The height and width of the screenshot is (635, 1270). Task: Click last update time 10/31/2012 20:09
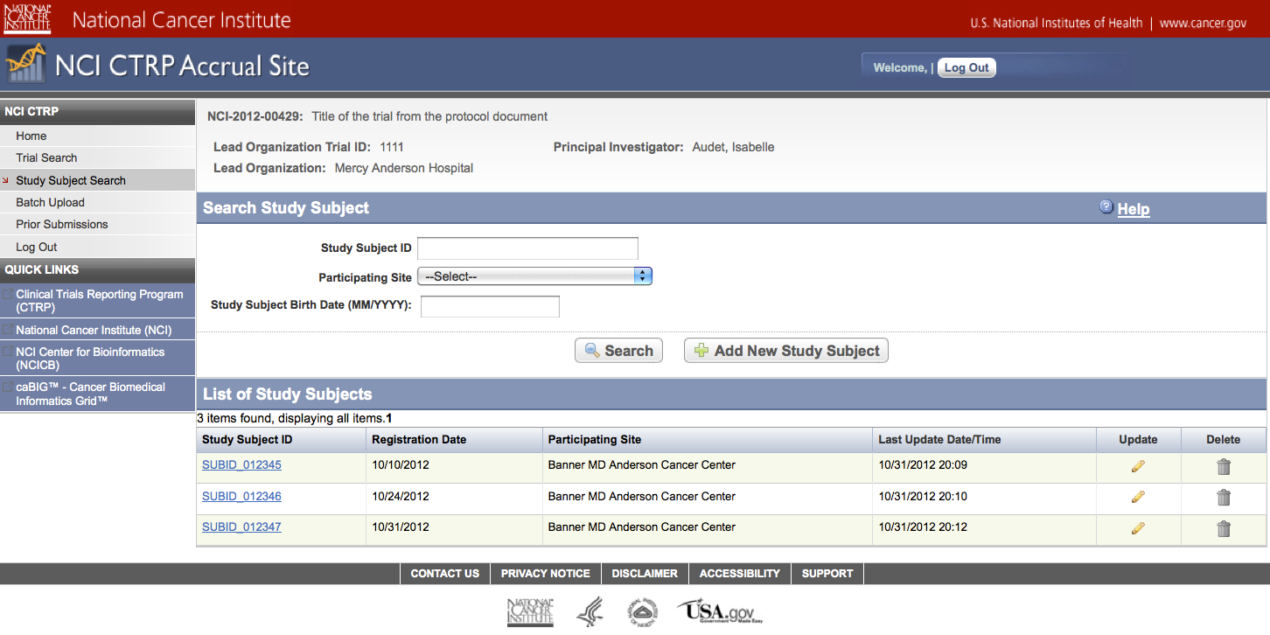(x=923, y=465)
